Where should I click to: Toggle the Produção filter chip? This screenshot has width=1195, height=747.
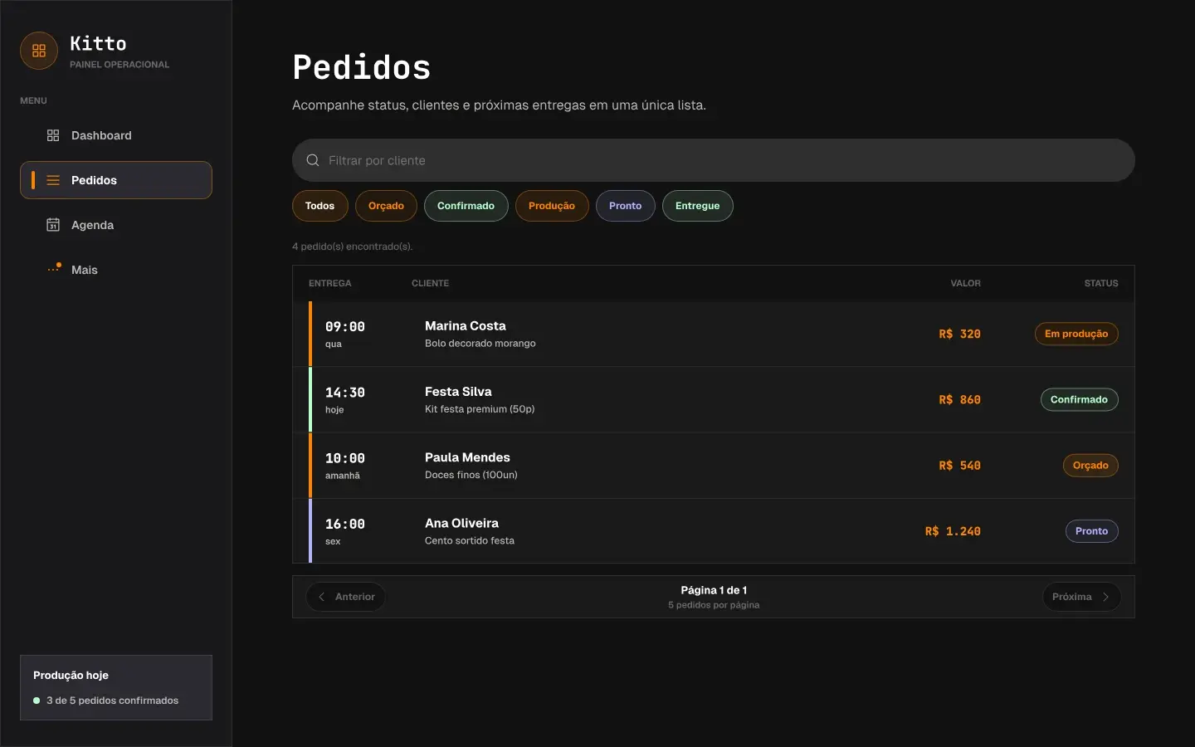[552, 206]
